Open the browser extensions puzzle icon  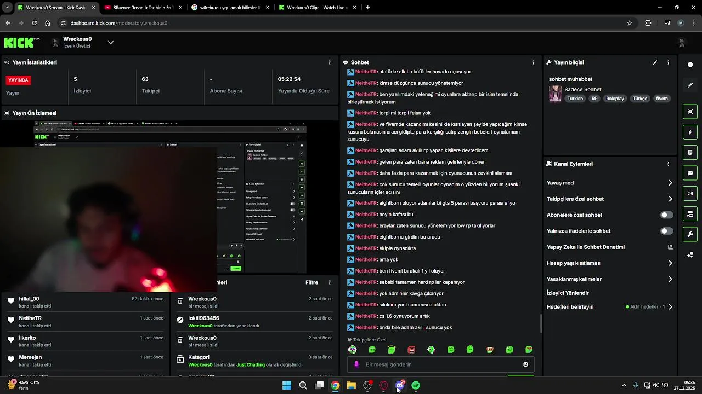click(x=648, y=23)
